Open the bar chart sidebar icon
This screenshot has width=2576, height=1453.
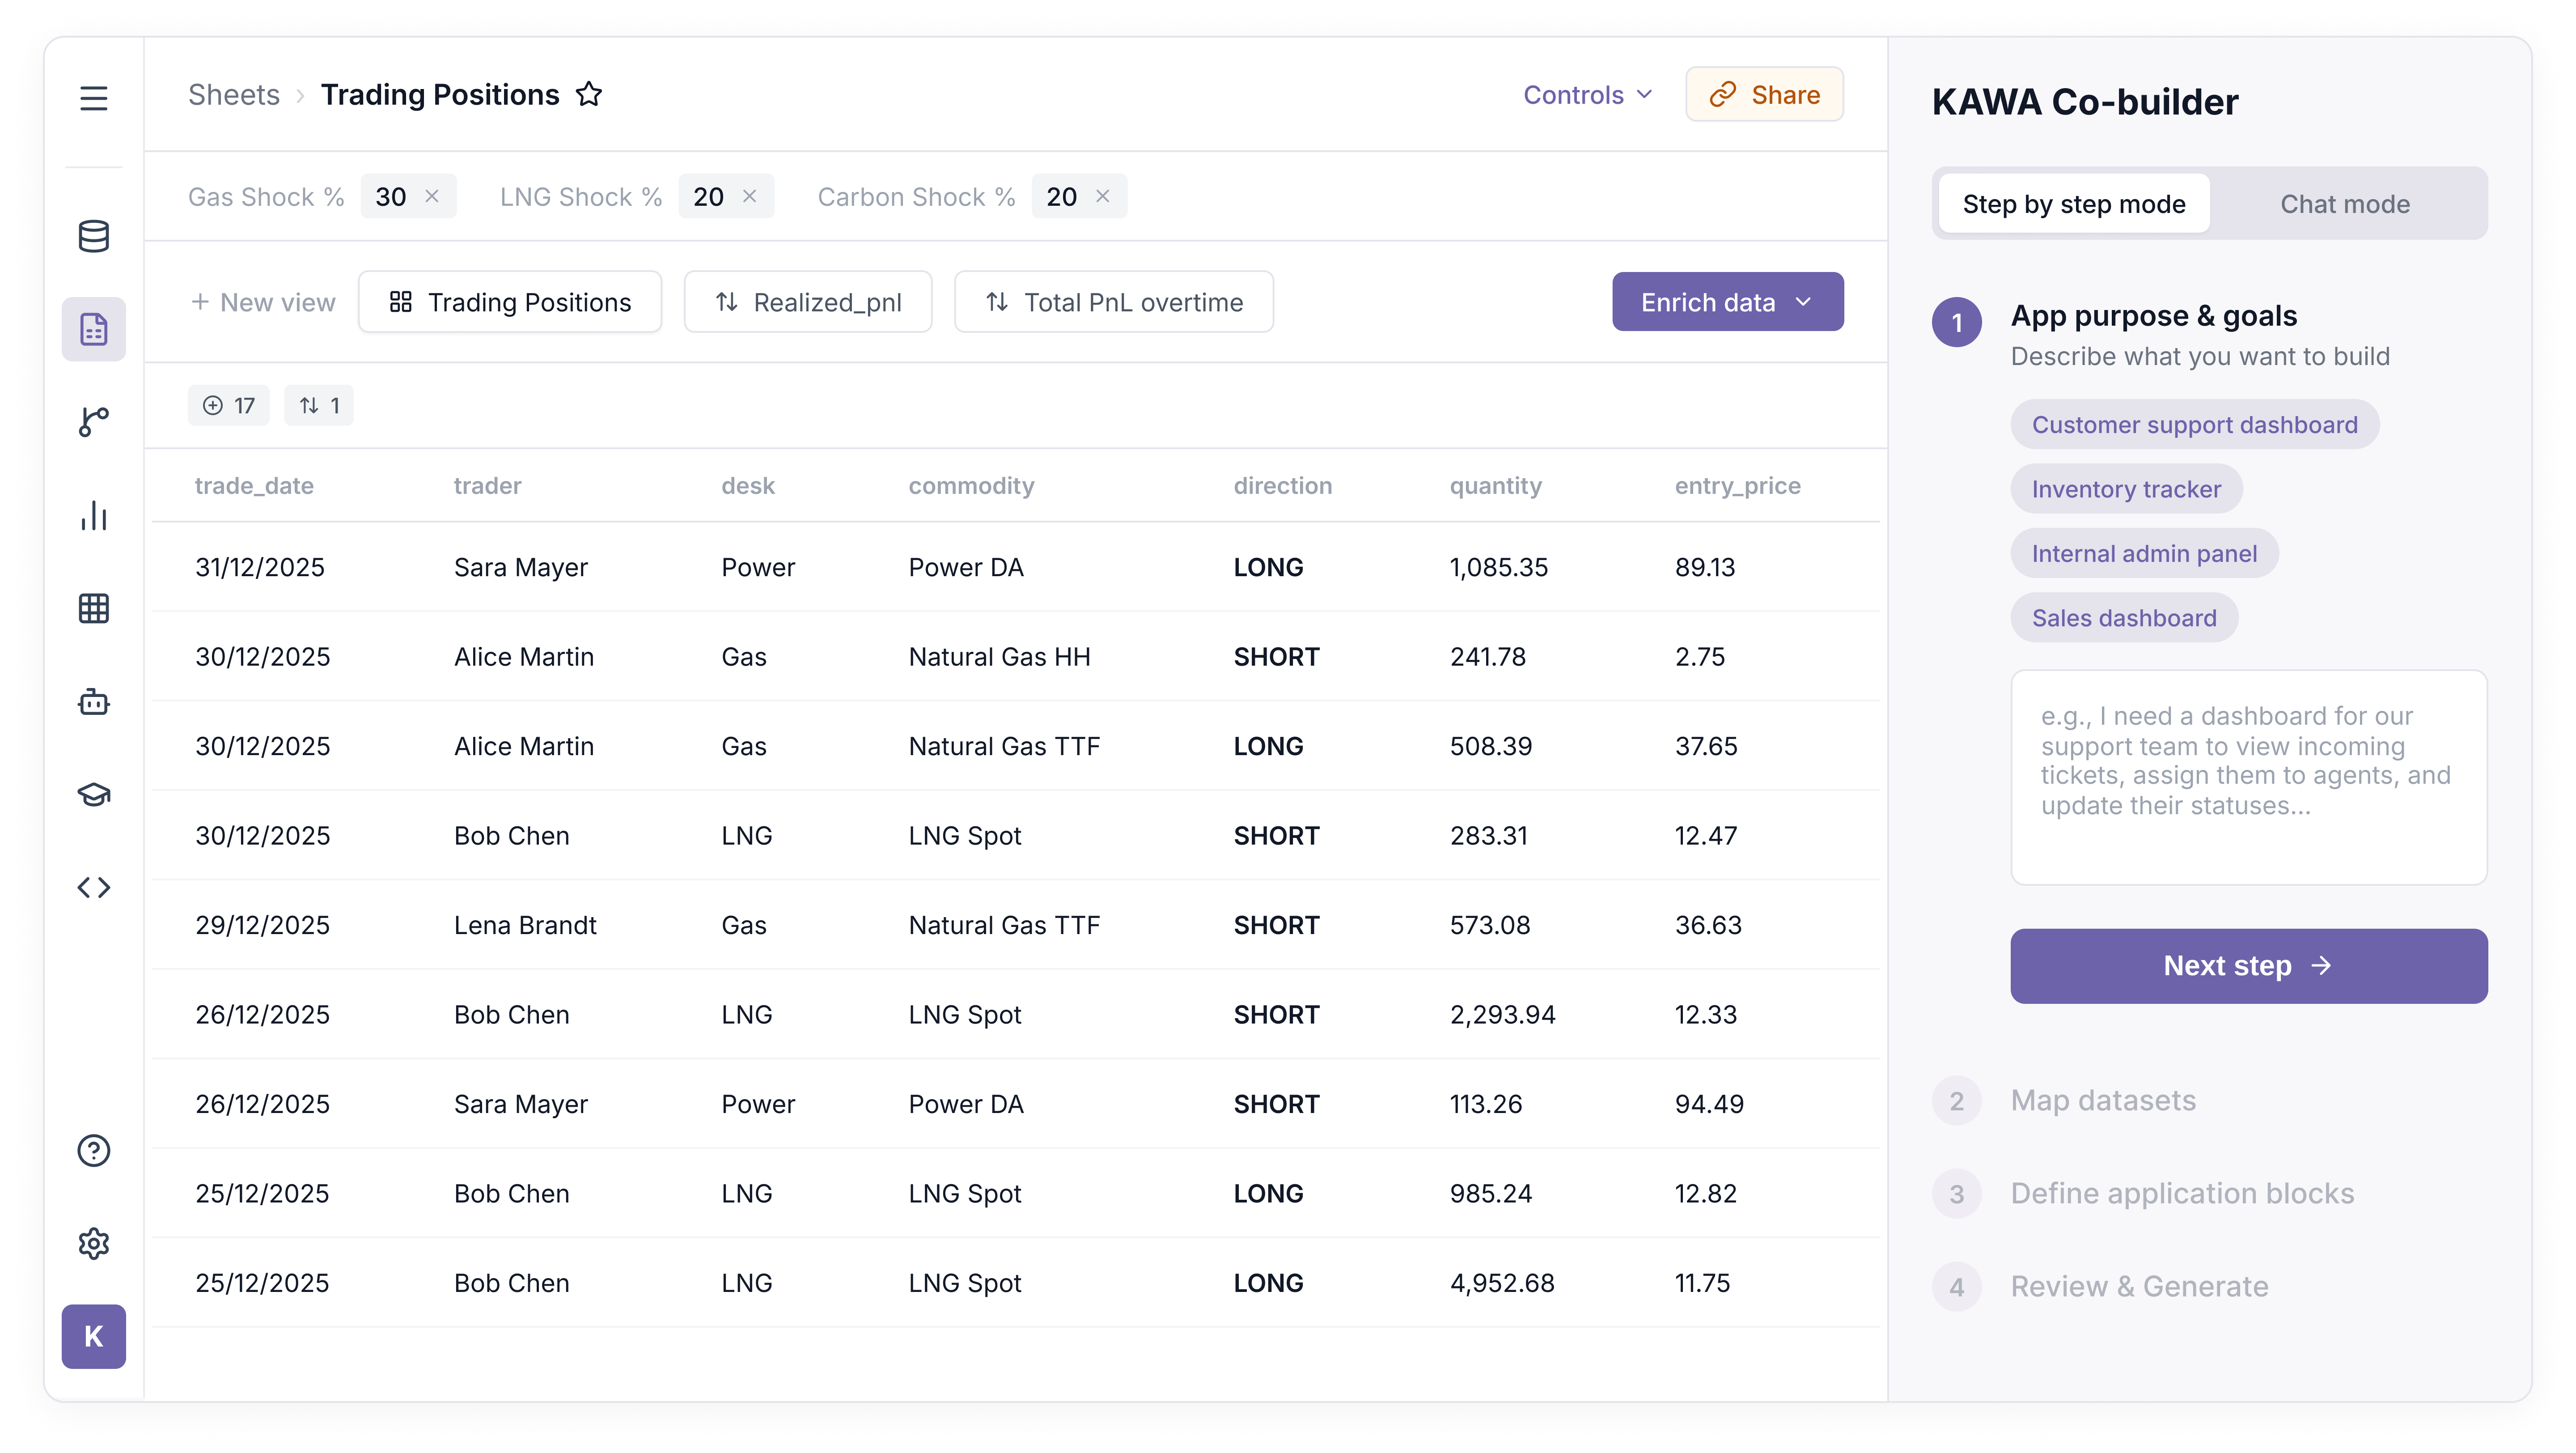(x=93, y=515)
